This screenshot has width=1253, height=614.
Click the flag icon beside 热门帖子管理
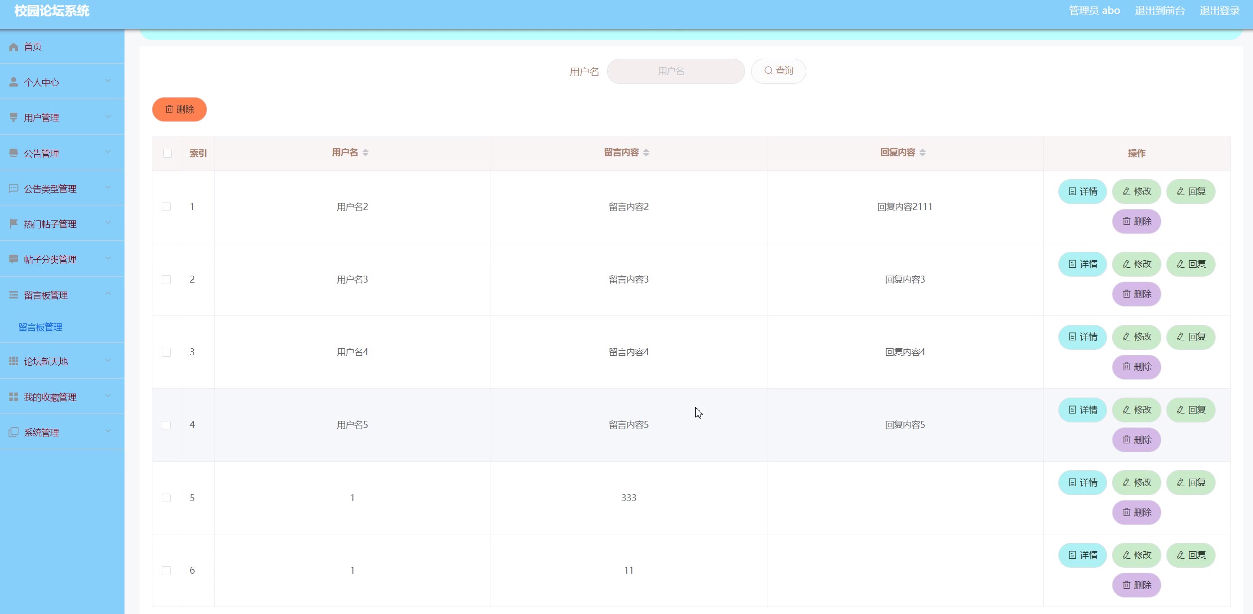click(x=13, y=224)
